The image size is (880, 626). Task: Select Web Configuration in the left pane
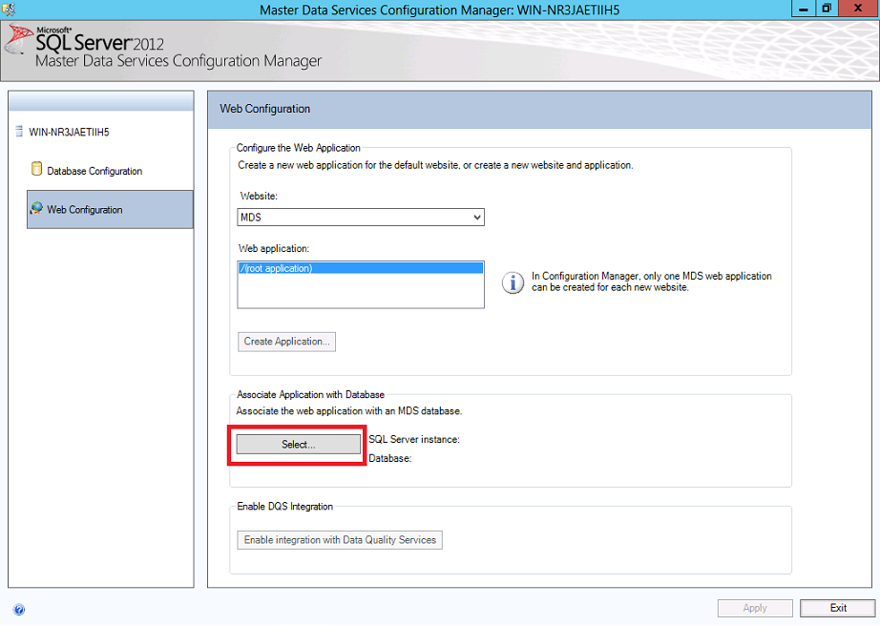[110, 209]
